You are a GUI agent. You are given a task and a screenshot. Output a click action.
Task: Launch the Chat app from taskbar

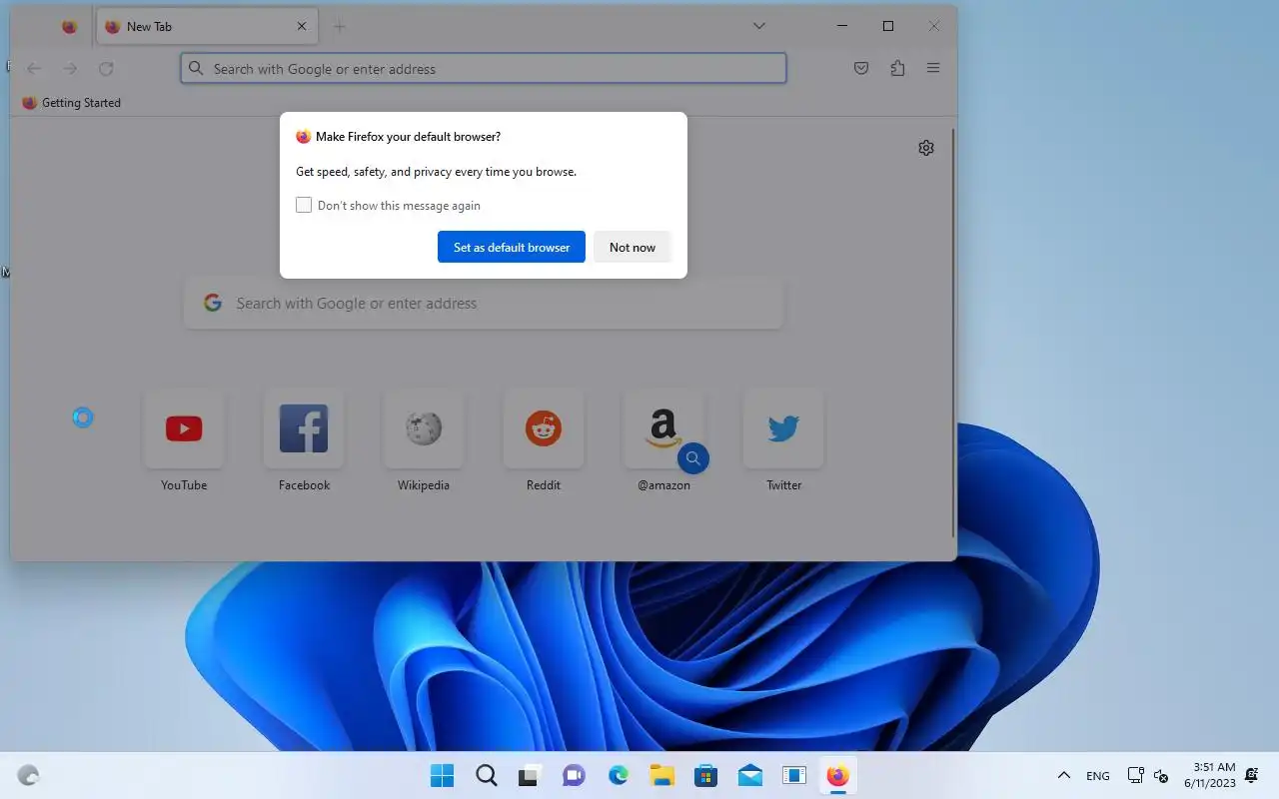(x=574, y=775)
